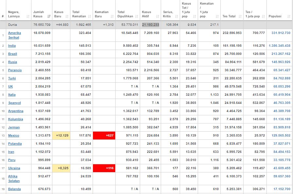Sort by Negara, Lainnya column arrows
Viewport: 293px width, 194px height.
pyautogui.click(x=28, y=16)
